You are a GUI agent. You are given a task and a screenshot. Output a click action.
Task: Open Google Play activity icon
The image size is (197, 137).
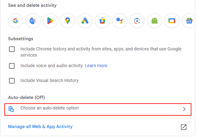[50, 21]
